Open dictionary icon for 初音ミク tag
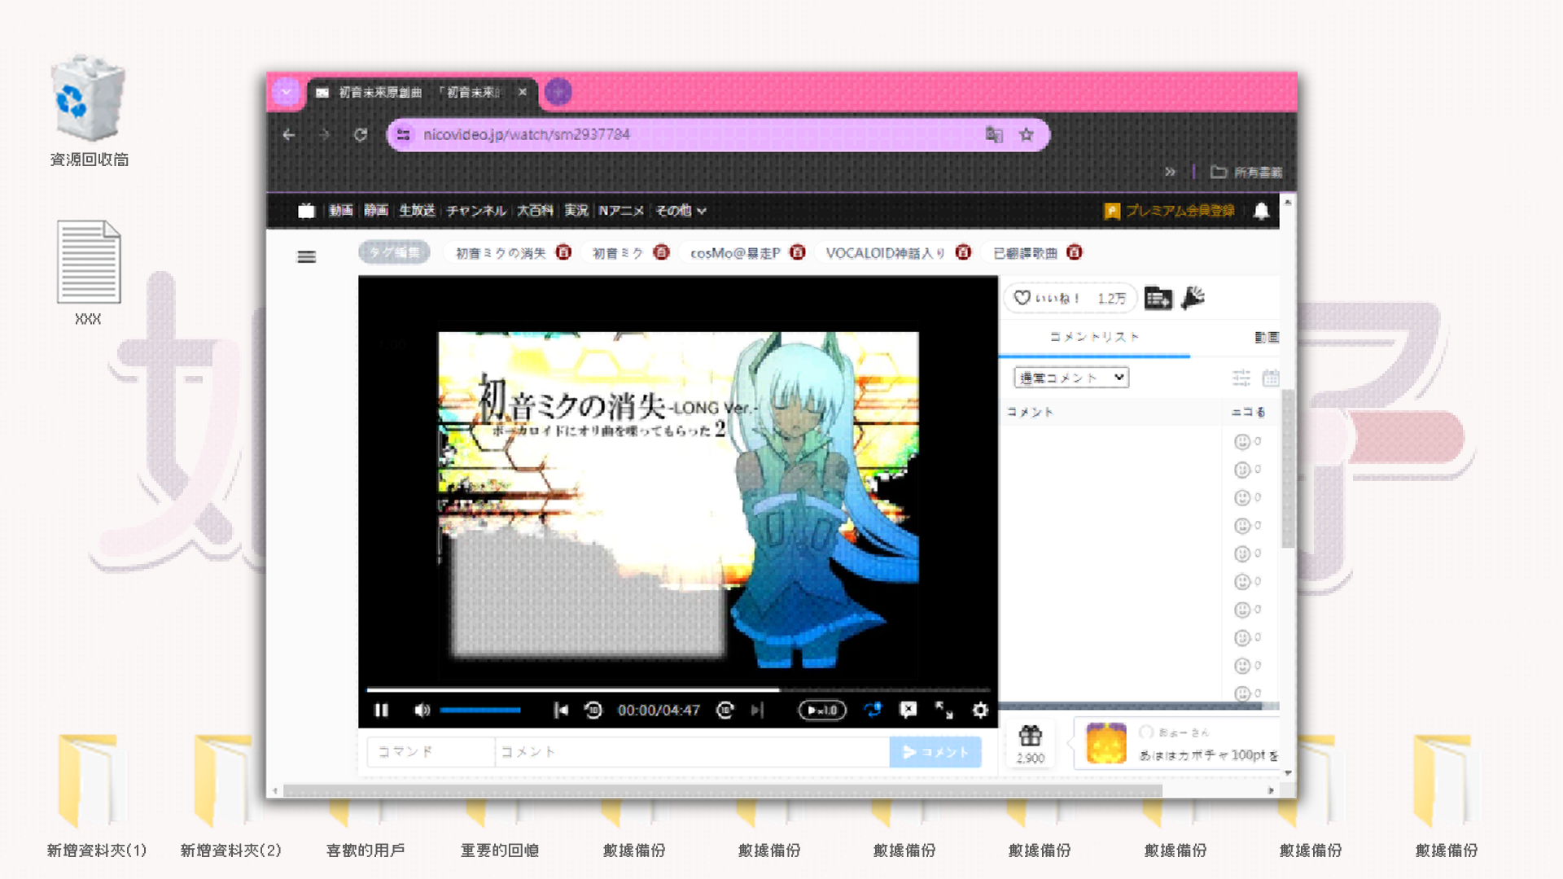1563x879 pixels. (x=661, y=252)
